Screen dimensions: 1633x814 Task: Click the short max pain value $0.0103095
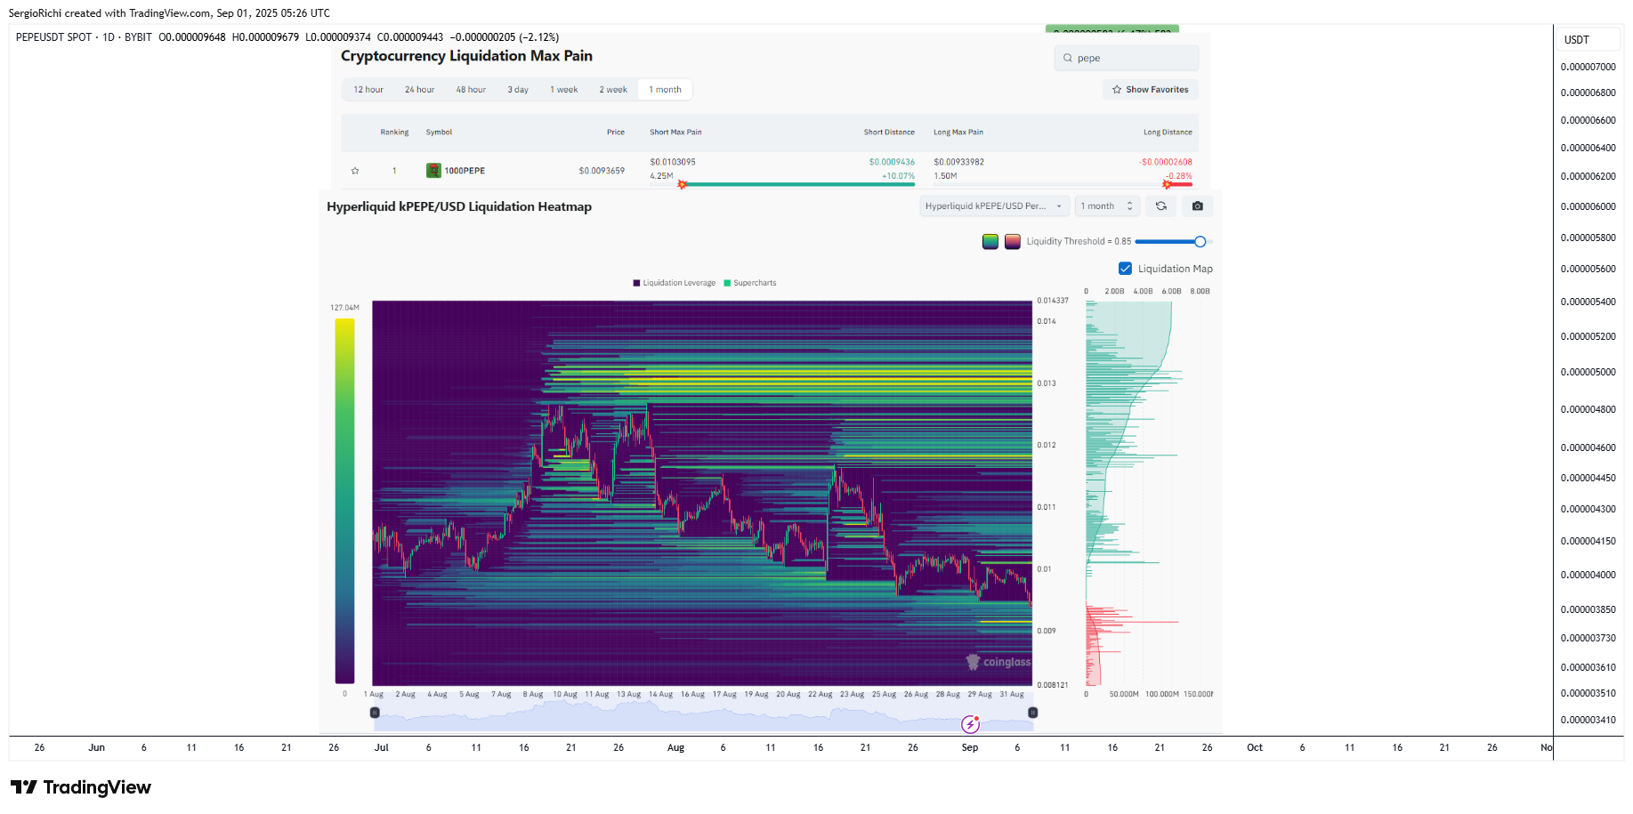[x=673, y=162]
